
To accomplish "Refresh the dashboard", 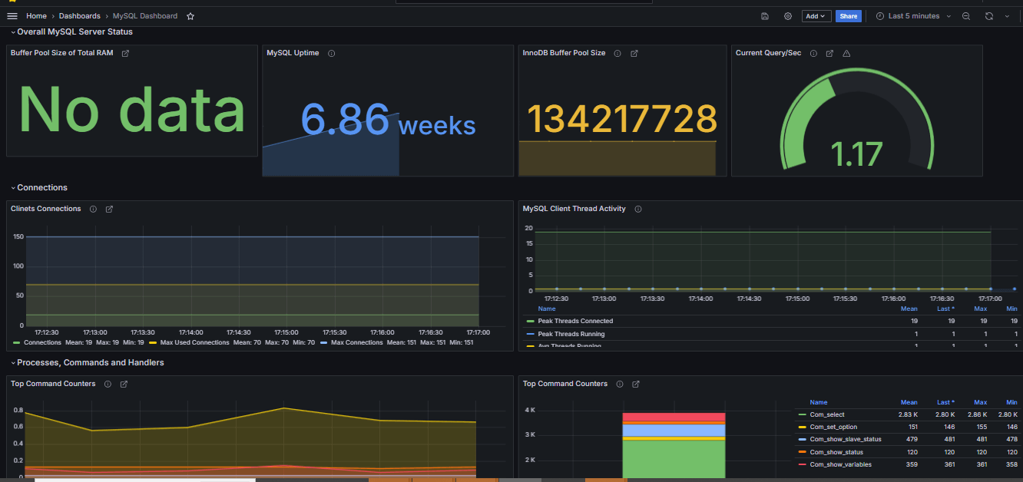I will (989, 16).
